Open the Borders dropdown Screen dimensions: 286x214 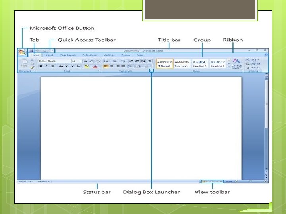click(x=147, y=66)
